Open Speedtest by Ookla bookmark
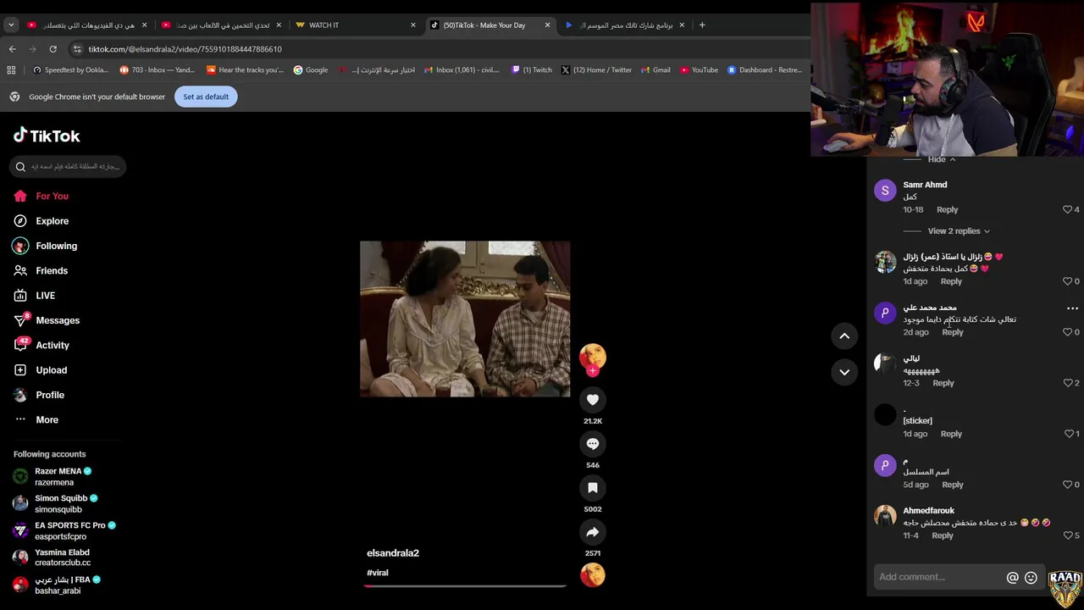The height and width of the screenshot is (610, 1084). point(70,70)
